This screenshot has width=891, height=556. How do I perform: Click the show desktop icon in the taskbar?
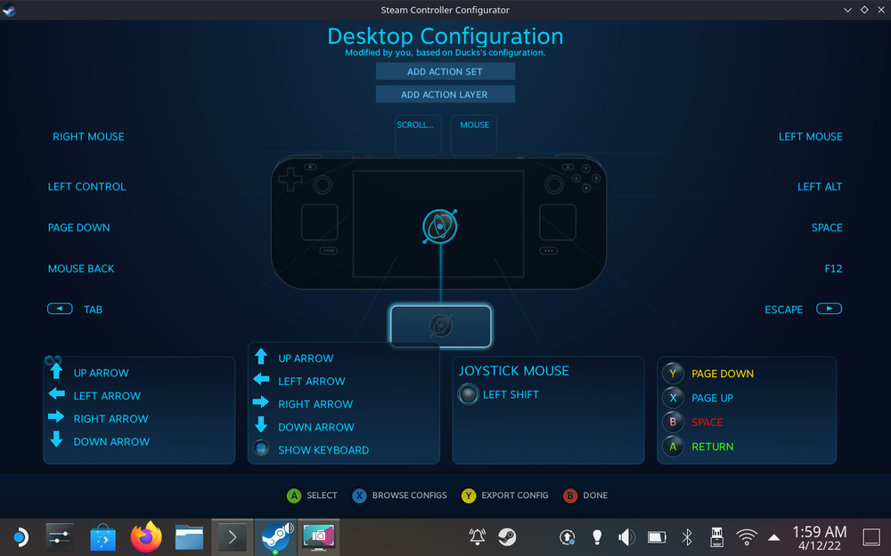point(871,536)
